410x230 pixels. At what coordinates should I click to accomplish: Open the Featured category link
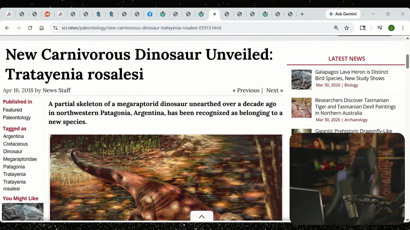(x=12, y=110)
